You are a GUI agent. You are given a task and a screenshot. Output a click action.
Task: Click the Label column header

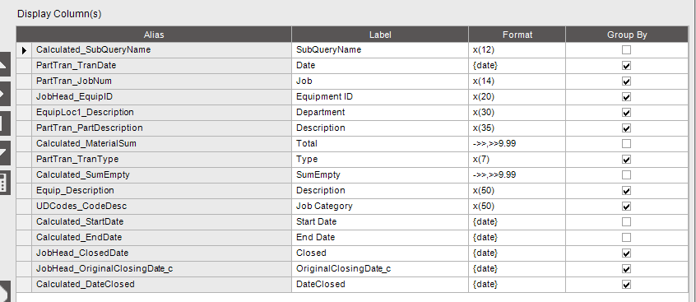pos(380,35)
